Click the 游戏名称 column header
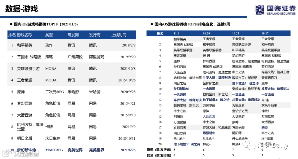Screen dimensions: 298x159 pos(25,35)
